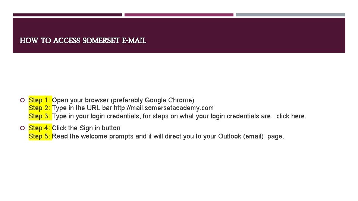Click 'Open your browser' instruction text
This screenshot has width=358, height=201.
[x=81, y=100]
